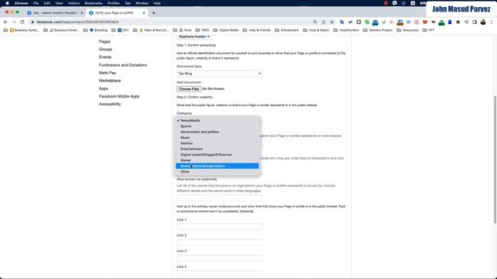Click into the Link 1 input field
Viewport: 497px width, 279px height.
219,226
